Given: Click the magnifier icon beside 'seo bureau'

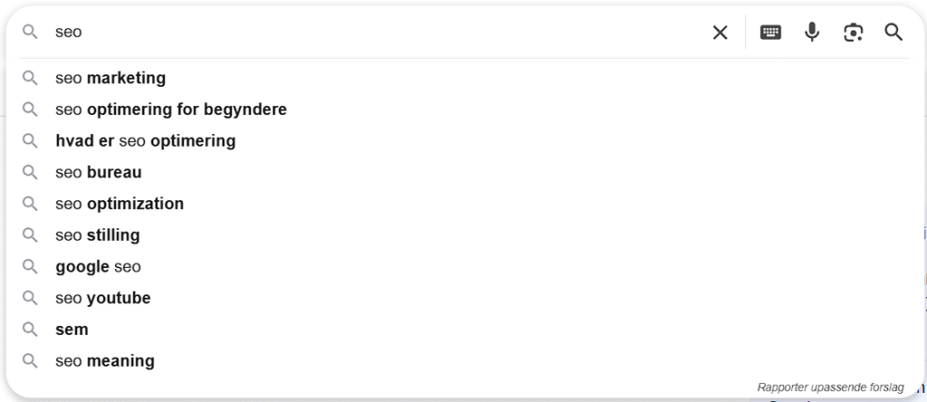Looking at the screenshot, I should coord(30,172).
